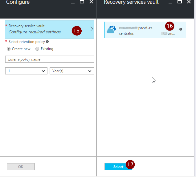Open the retention number dropdown showing 1

tap(26, 71)
